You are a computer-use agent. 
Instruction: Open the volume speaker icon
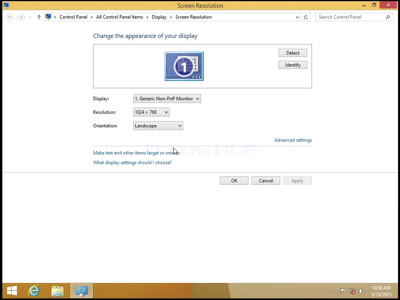pos(361,291)
